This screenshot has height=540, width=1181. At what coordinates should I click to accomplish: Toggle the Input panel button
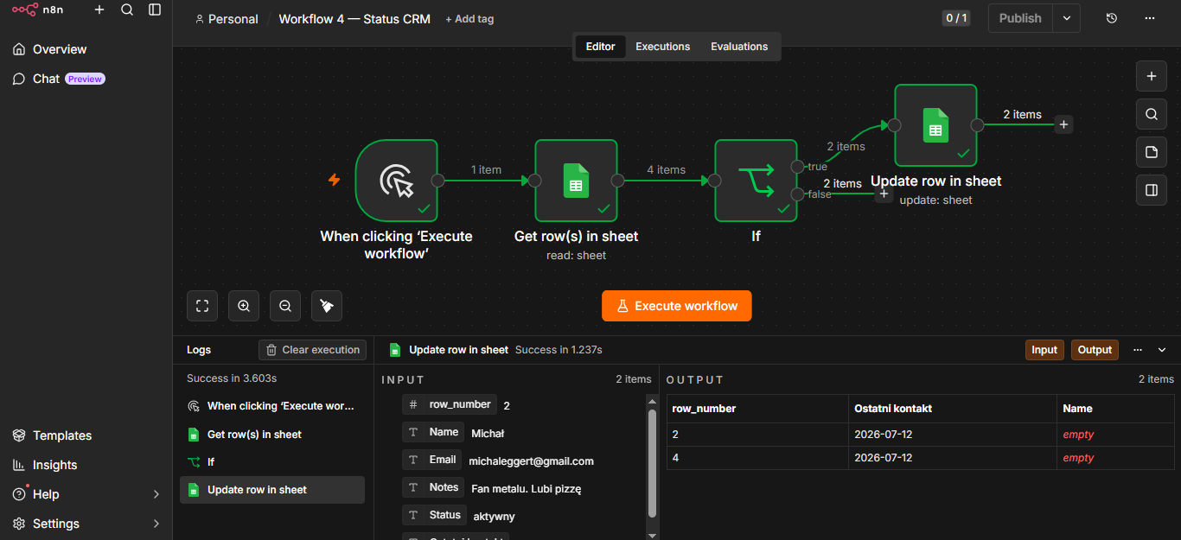[1044, 350]
